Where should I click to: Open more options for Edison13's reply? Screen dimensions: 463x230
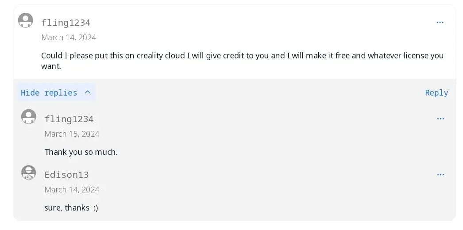440,175
